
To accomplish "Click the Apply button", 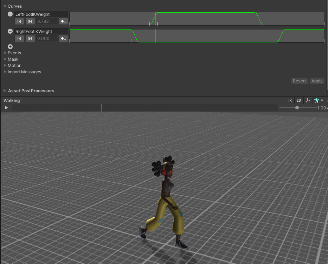I will point(317,81).
